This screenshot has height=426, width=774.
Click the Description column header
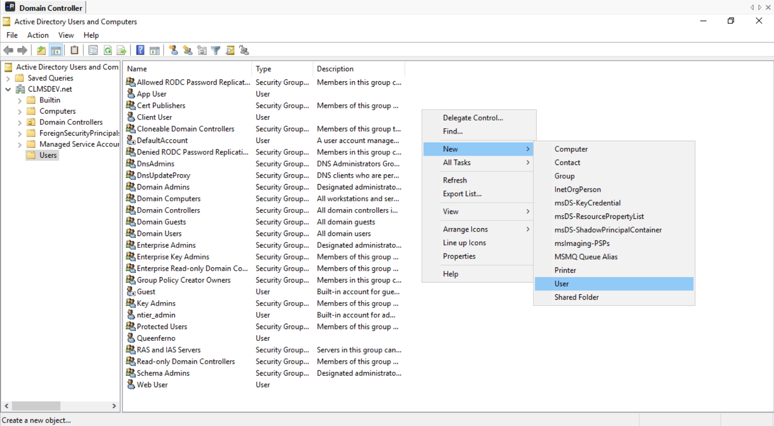point(335,69)
